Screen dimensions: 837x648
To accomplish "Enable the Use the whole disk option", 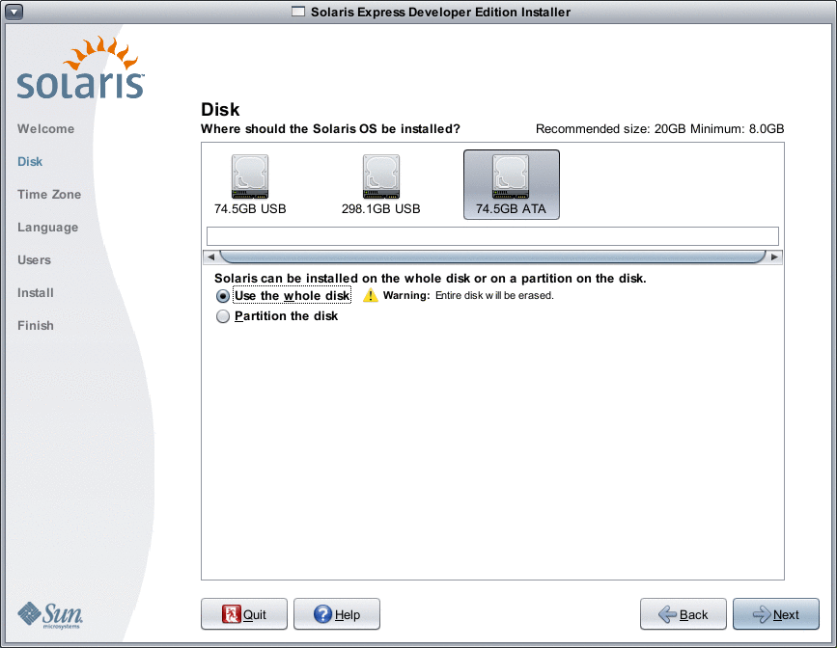I will pyautogui.click(x=222, y=296).
